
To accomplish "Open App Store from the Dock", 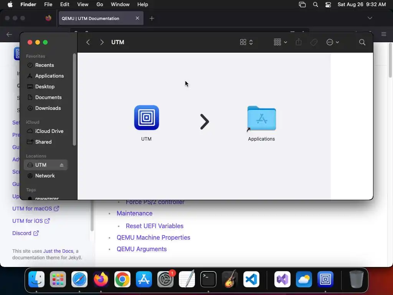I will (144, 279).
